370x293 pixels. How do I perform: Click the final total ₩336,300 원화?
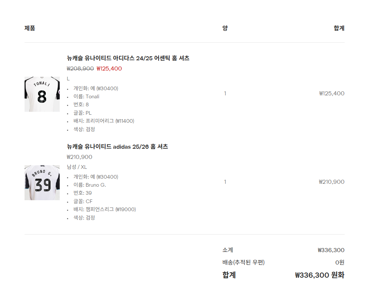pos(320,275)
